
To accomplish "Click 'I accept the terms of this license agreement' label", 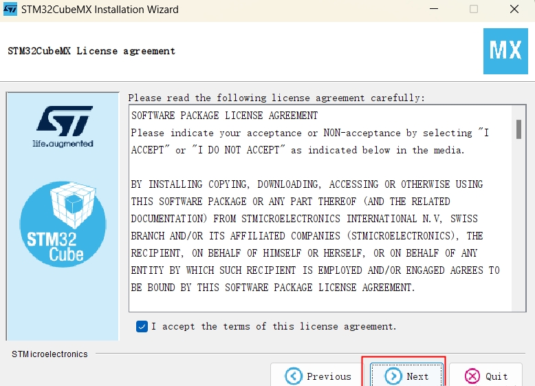I will click(x=274, y=326).
